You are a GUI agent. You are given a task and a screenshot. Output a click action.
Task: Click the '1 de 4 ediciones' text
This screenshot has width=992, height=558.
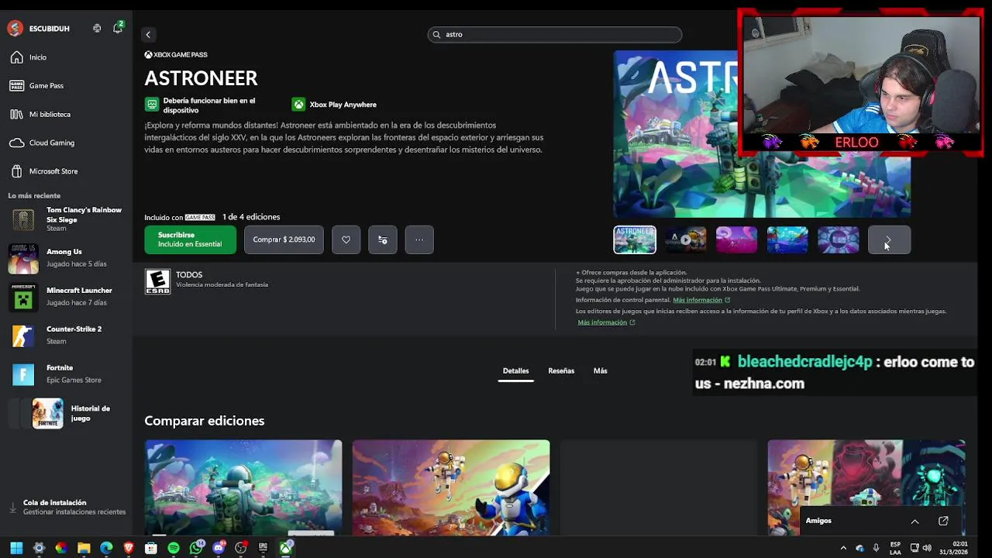click(251, 217)
